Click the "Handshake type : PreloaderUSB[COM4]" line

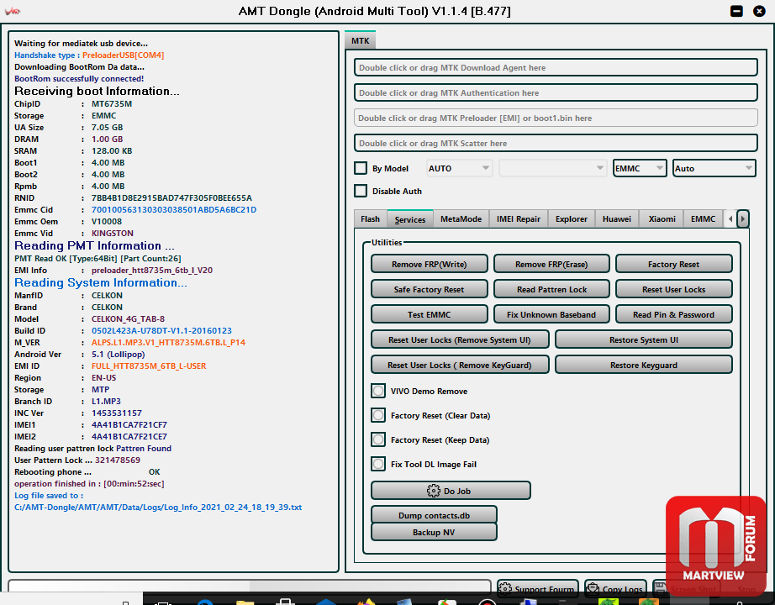[x=89, y=55]
